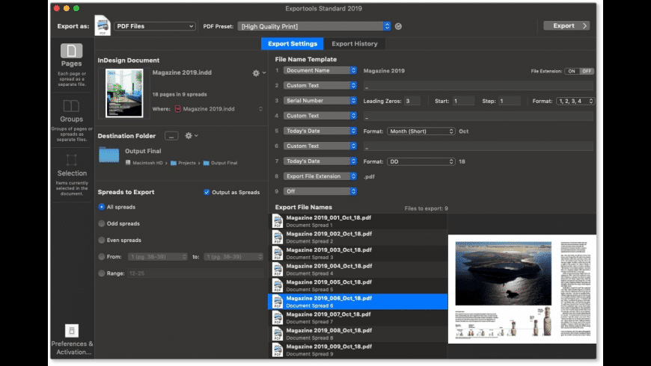Click PDF icon of Magazine 2019_004_Oct_18.pdf
Image resolution: width=651 pixels, height=366 pixels.
click(278, 270)
